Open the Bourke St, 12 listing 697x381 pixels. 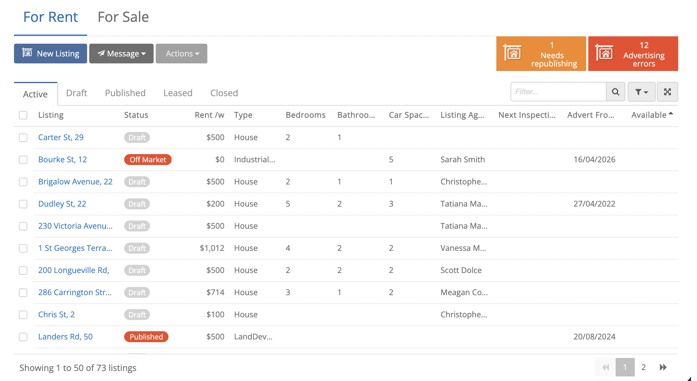coord(63,160)
